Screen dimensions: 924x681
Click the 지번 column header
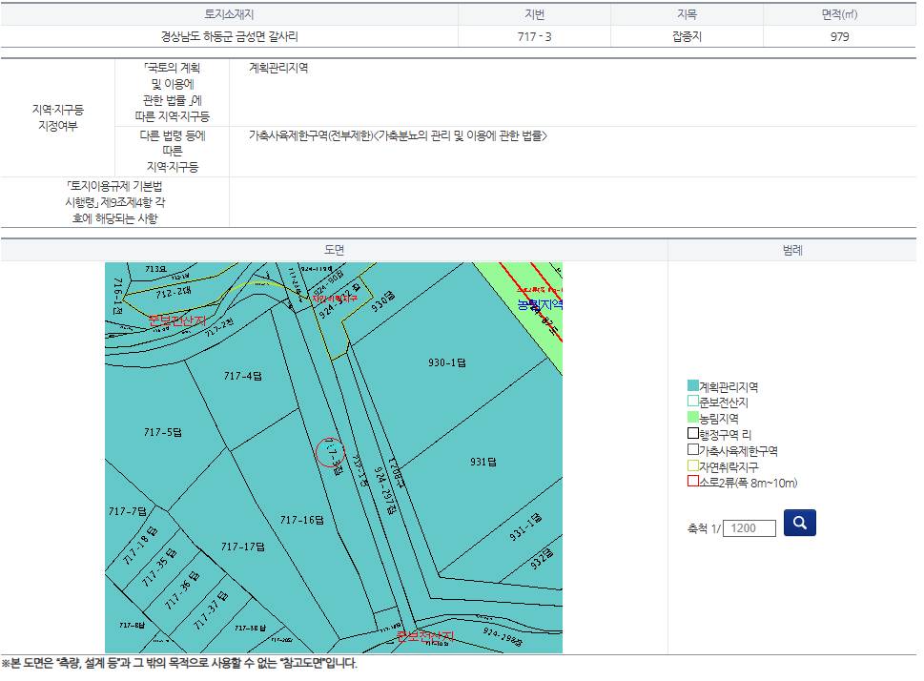click(535, 14)
